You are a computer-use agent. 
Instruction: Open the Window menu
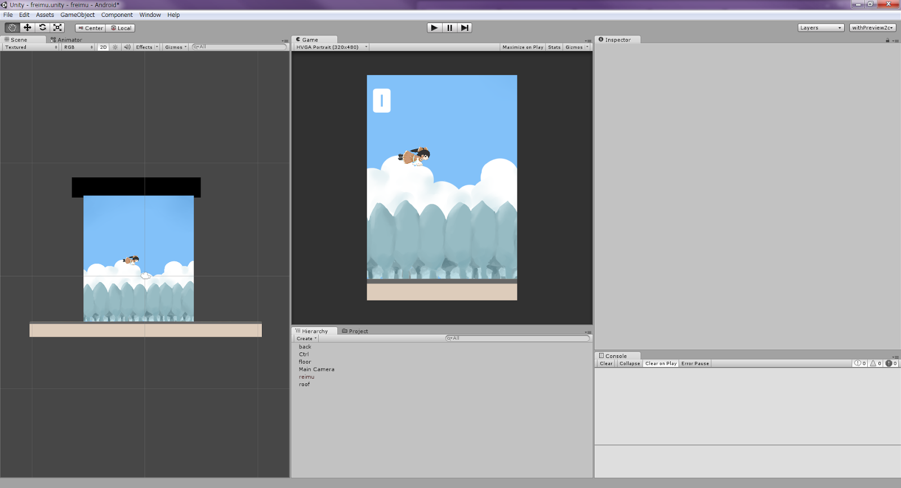click(x=150, y=15)
